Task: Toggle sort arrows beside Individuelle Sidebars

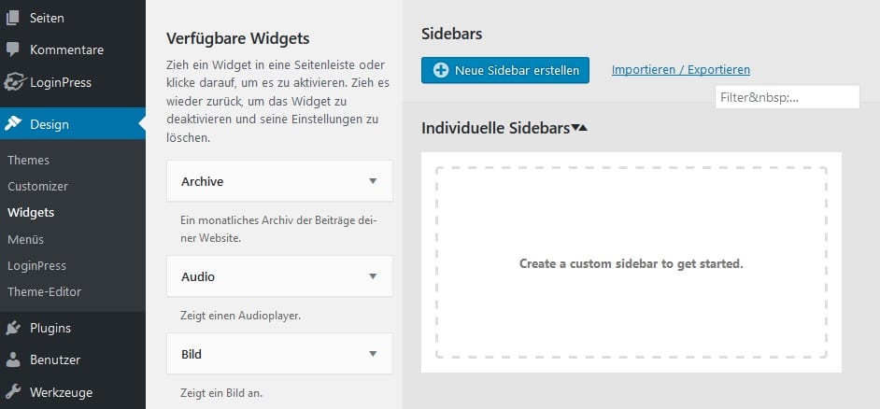Action: (x=579, y=128)
